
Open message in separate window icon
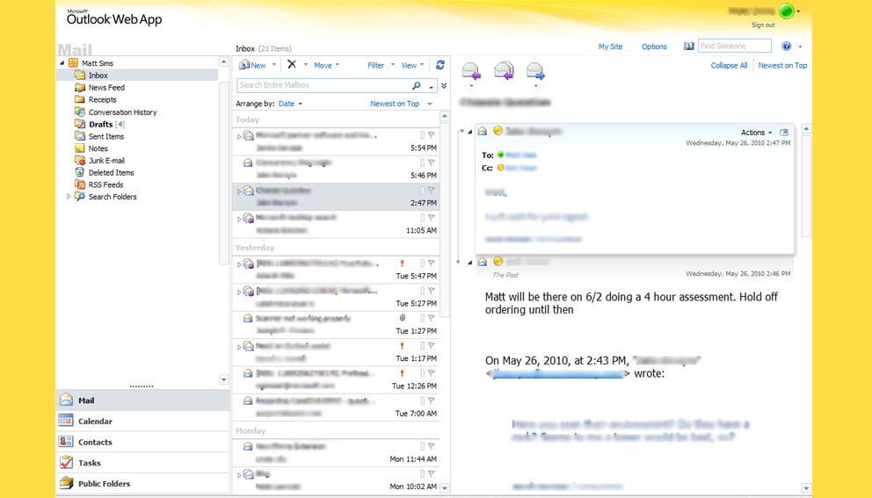click(x=783, y=133)
